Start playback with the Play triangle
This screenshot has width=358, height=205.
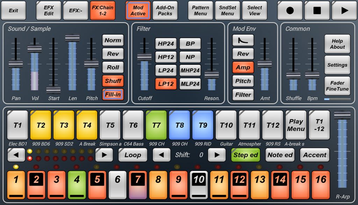click(344, 10)
